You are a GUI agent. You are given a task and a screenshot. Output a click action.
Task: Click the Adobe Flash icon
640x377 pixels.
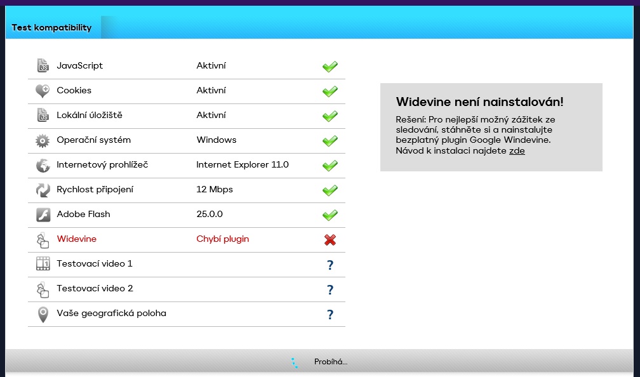43,215
